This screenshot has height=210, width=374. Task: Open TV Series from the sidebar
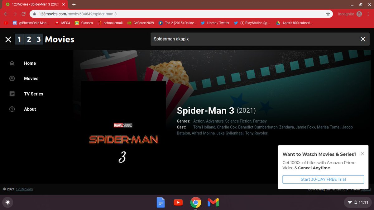(34, 94)
